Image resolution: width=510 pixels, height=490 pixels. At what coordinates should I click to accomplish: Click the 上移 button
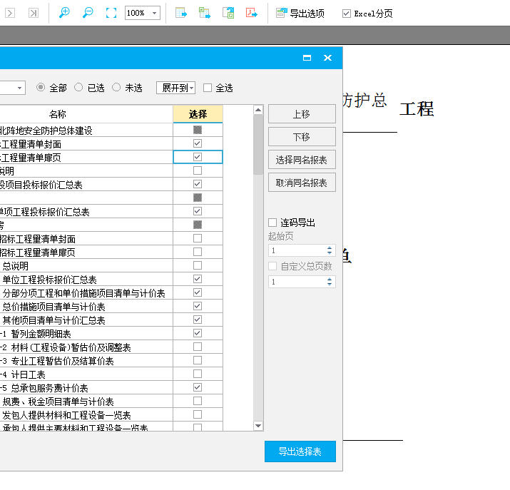[302, 114]
